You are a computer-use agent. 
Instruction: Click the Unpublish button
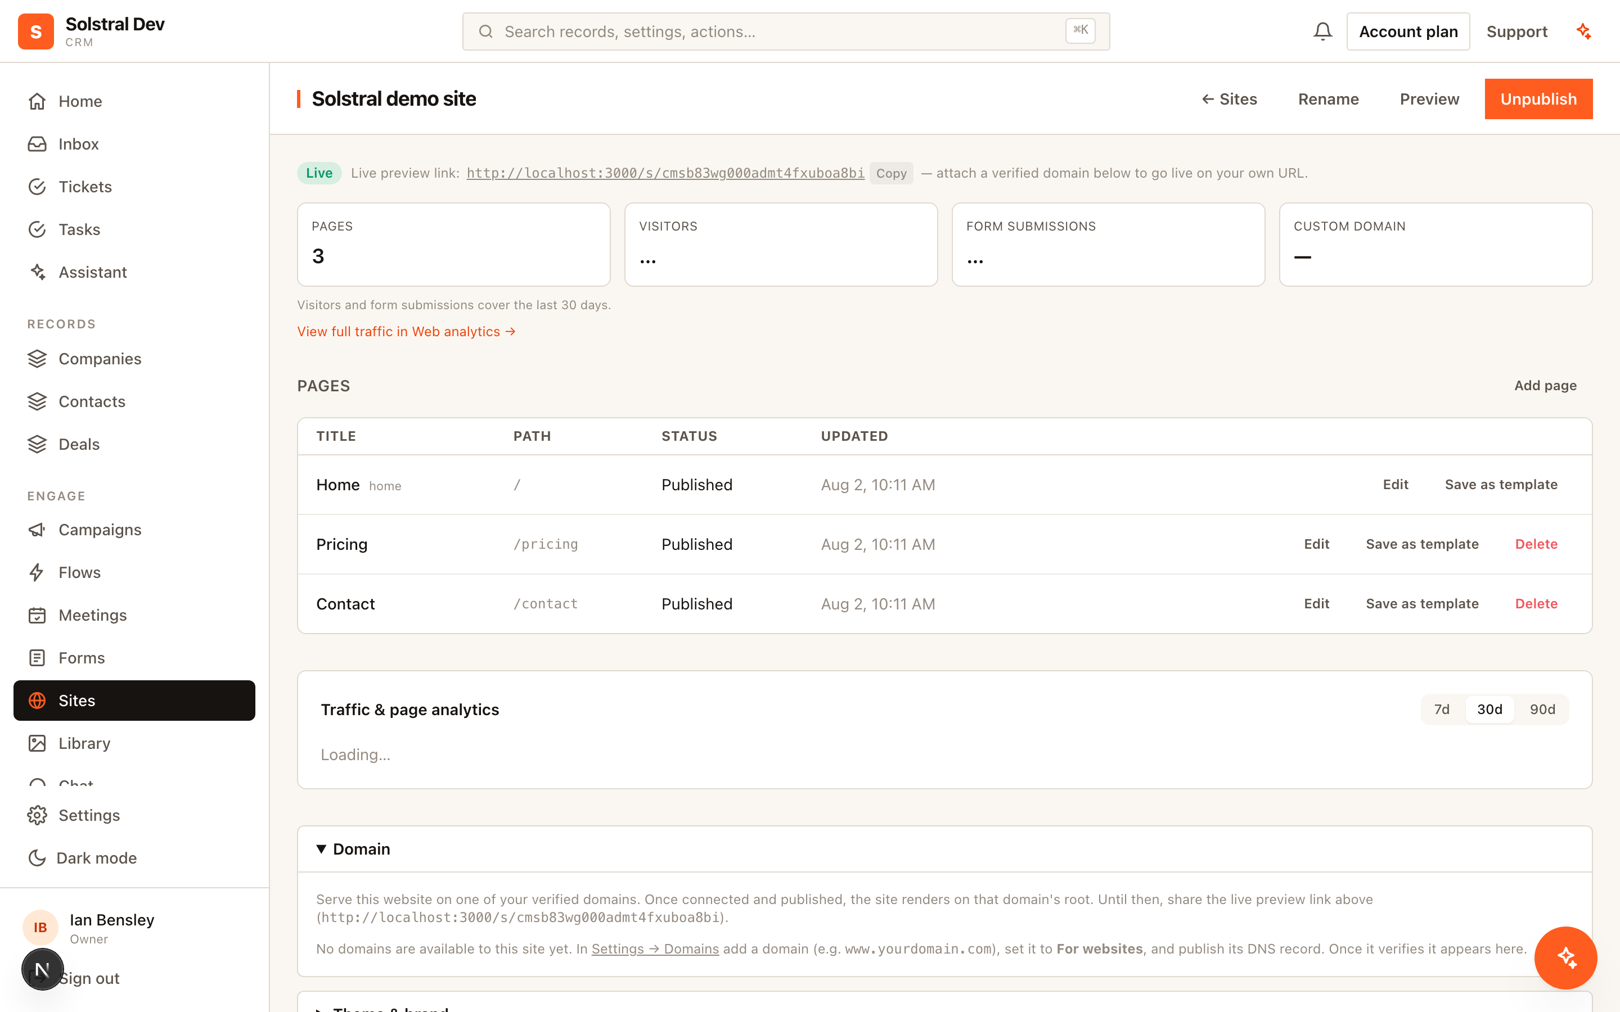point(1538,99)
